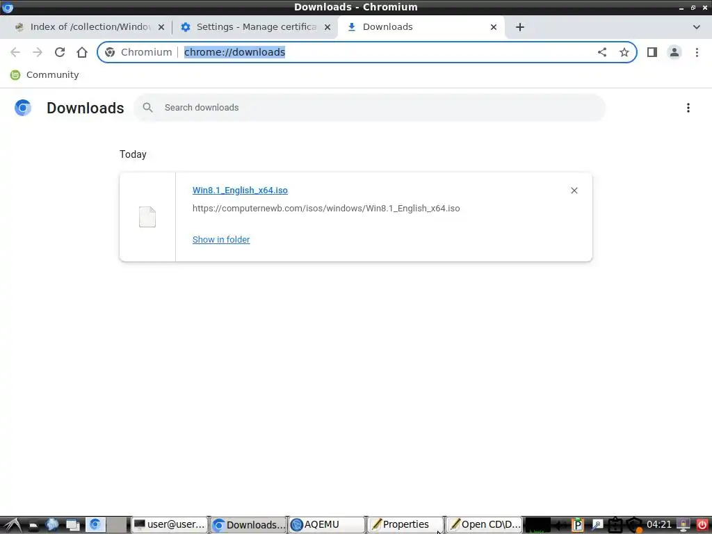Screen dimensions: 712x534
Task: Click the download source URL text
Action: (326, 209)
